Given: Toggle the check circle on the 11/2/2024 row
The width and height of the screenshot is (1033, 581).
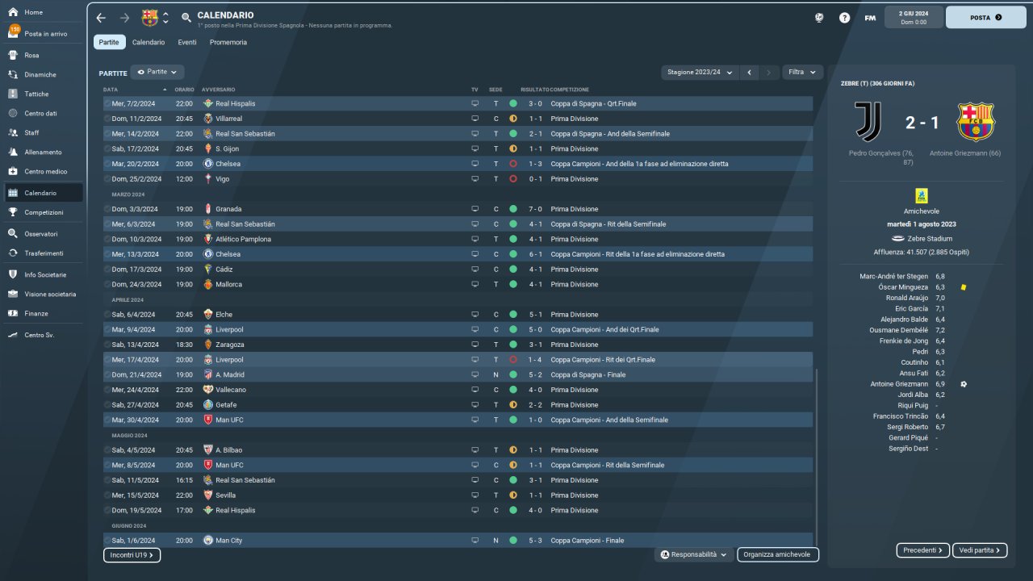Looking at the screenshot, I should point(107,119).
